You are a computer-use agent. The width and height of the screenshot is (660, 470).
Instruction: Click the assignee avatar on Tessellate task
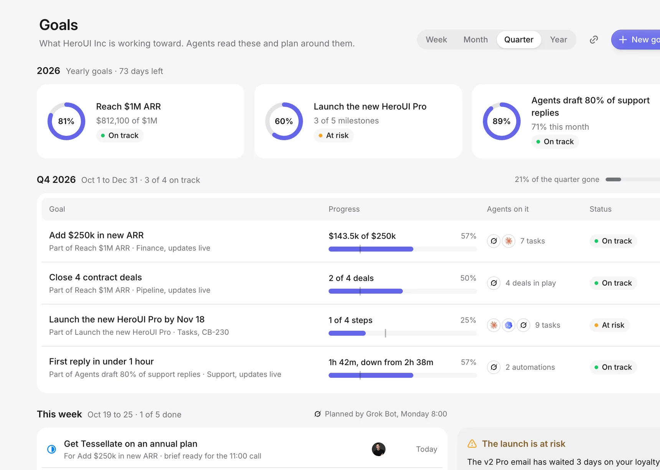click(x=378, y=449)
